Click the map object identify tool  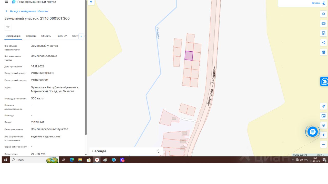[x=323, y=125]
